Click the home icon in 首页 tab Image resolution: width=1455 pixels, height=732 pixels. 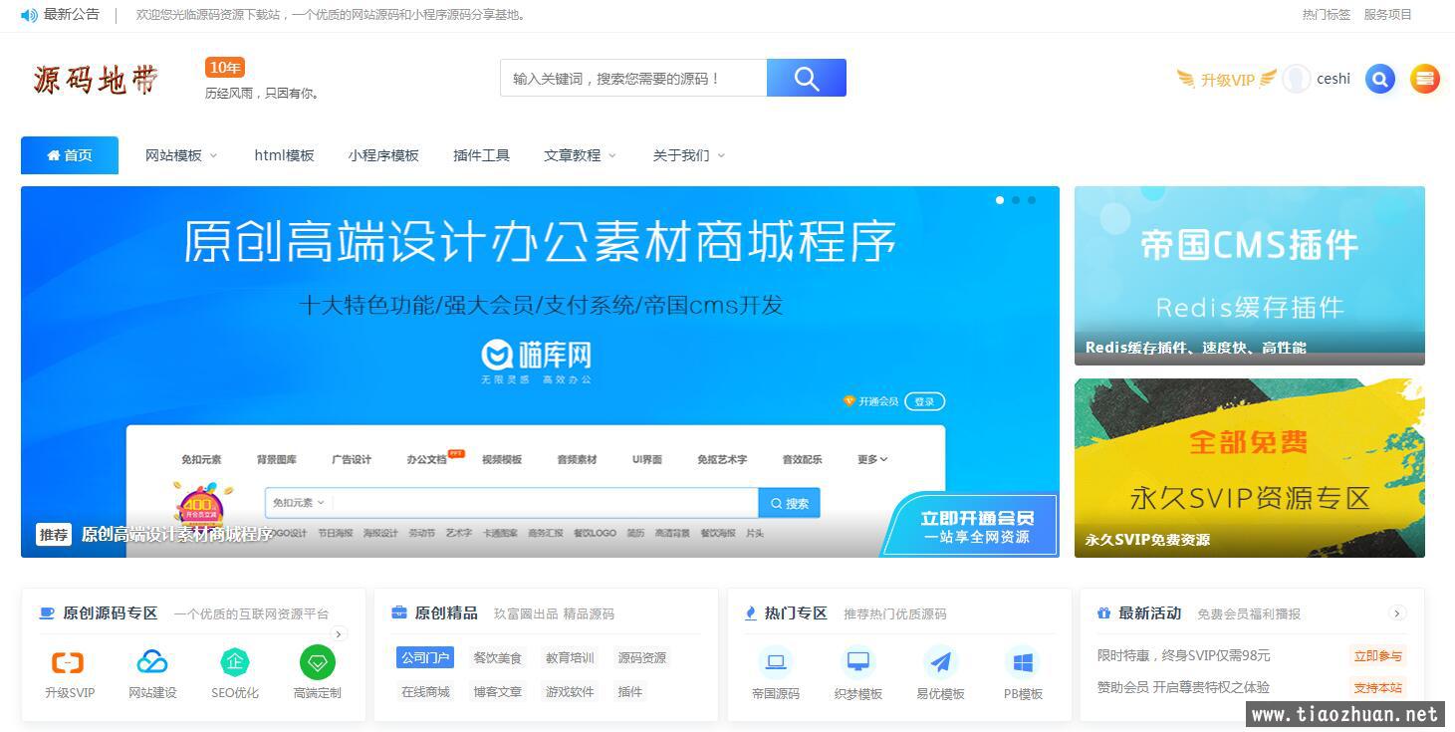point(54,155)
